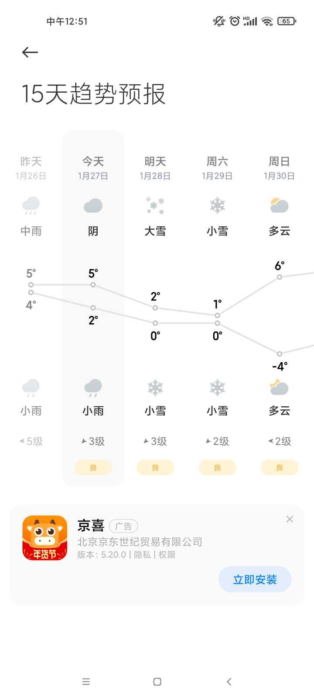Click Sunday's nighttime moon cloud icon
Screen dimensions: 314x699
(x=279, y=387)
